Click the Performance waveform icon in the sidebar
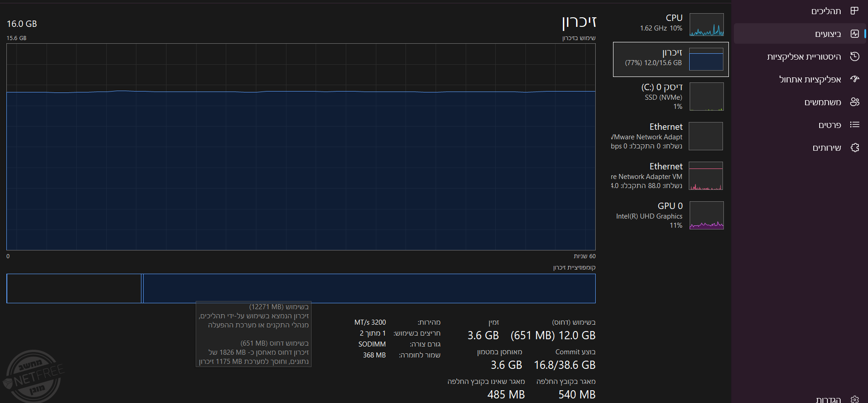The width and height of the screenshot is (868, 403). (x=854, y=34)
